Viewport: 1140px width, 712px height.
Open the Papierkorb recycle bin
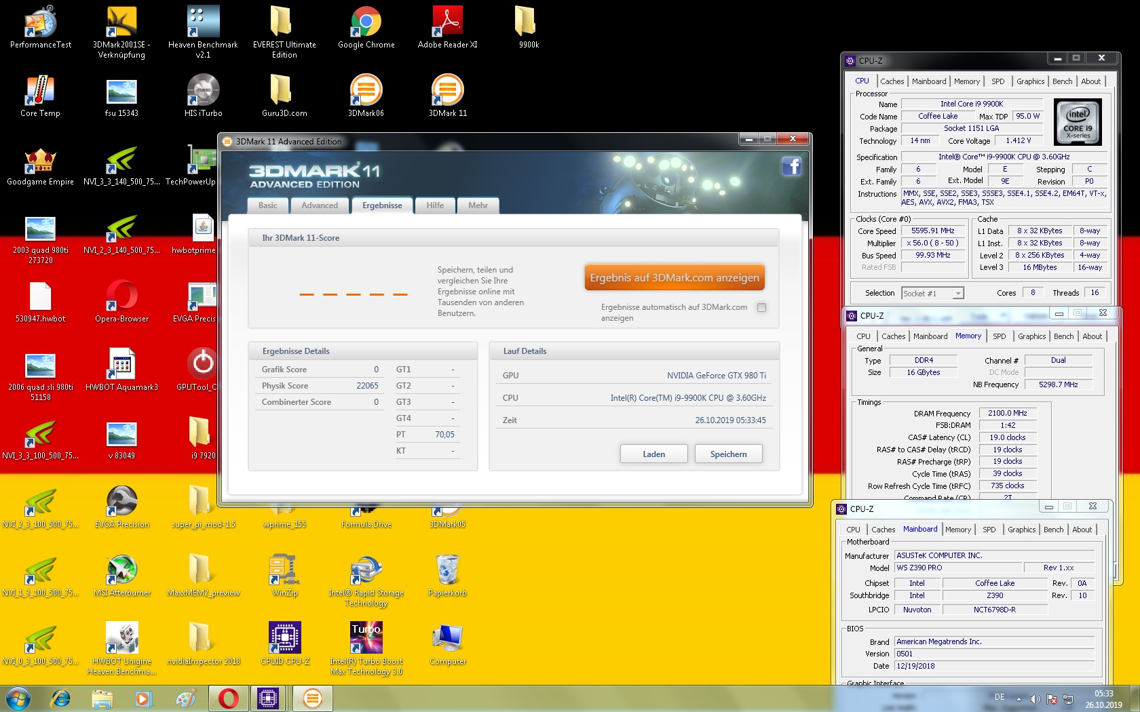pos(448,576)
